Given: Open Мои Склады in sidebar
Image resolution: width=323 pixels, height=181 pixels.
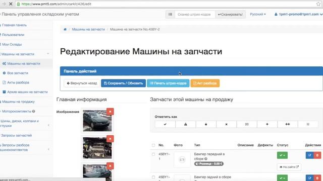Looking at the screenshot, I should [12, 44].
